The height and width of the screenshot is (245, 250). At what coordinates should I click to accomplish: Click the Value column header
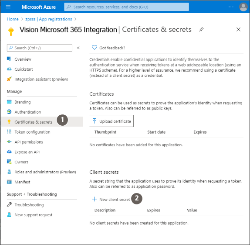coord(192,210)
